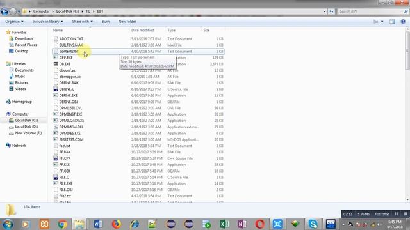
Task: Open Opera browser from taskbar
Action: click(x=260, y=224)
